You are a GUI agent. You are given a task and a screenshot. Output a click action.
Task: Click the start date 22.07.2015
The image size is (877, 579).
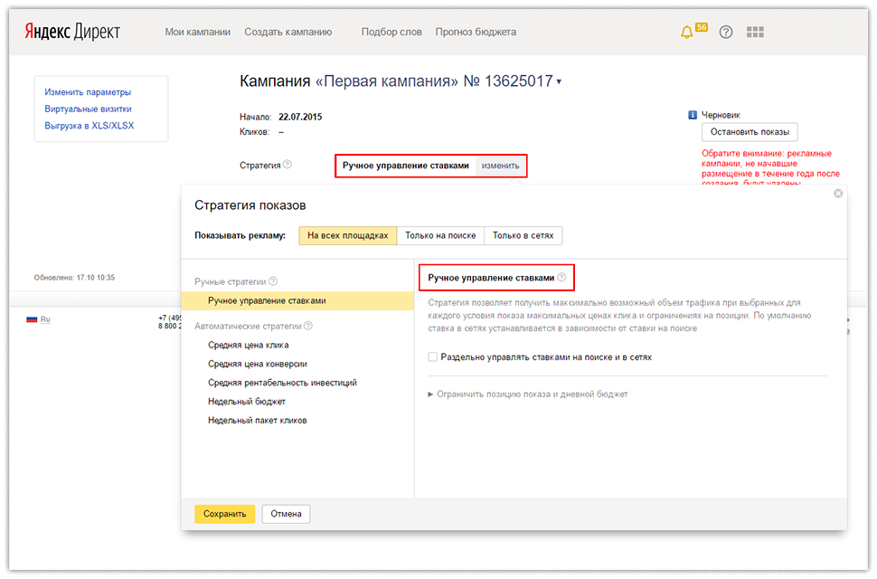pyautogui.click(x=300, y=117)
